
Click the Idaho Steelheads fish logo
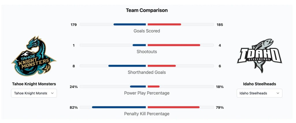pos(259,56)
